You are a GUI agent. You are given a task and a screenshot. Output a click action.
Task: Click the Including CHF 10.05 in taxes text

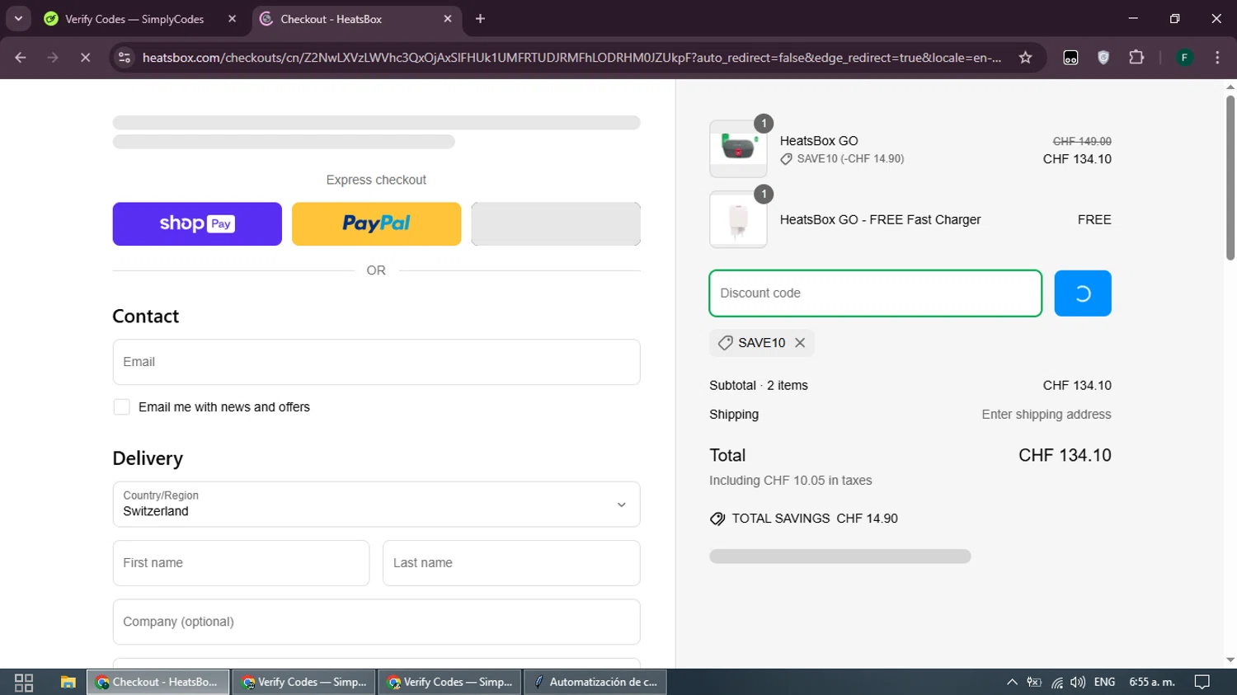tap(790, 481)
